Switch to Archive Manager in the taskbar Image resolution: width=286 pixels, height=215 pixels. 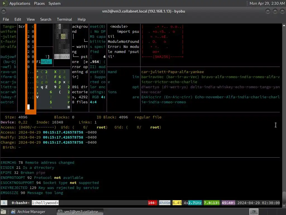pyautogui.click(x=28, y=212)
